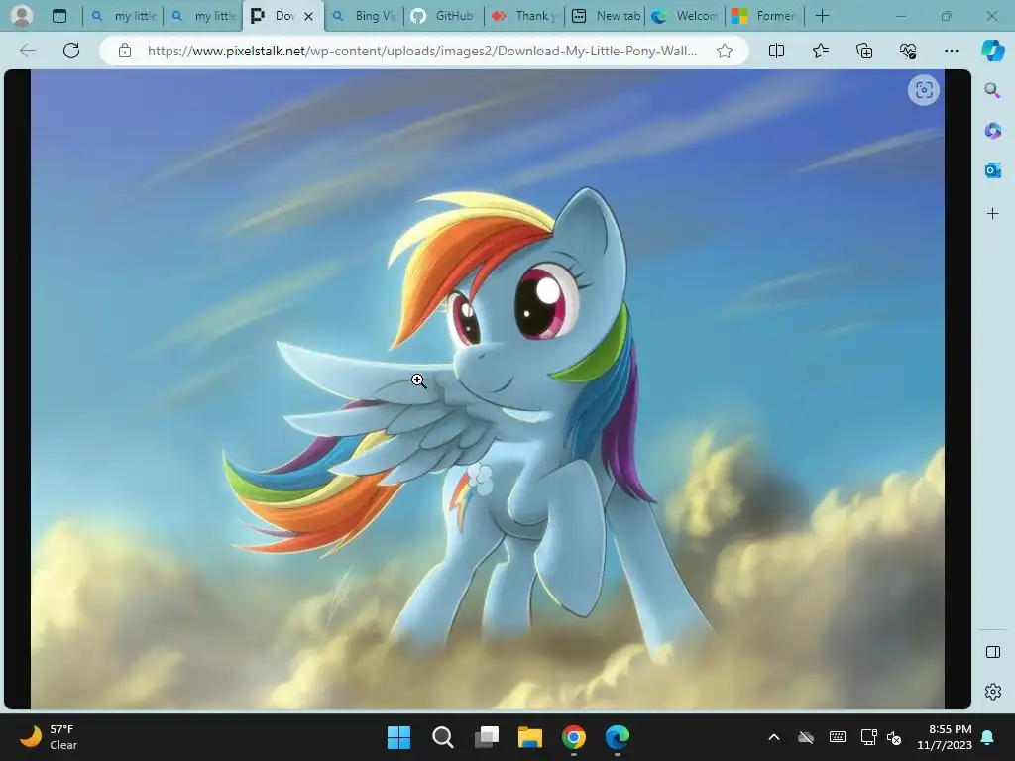Open split screen view
The width and height of the screenshot is (1015, 761).
pyautogui.click(x=776, y=51)
